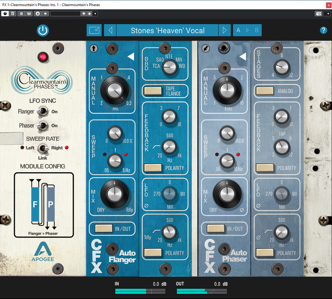Screen dimensions: 332x299
Task: Open the Stones 'Heaven' Vocal preset list
Action: (167, 30)
